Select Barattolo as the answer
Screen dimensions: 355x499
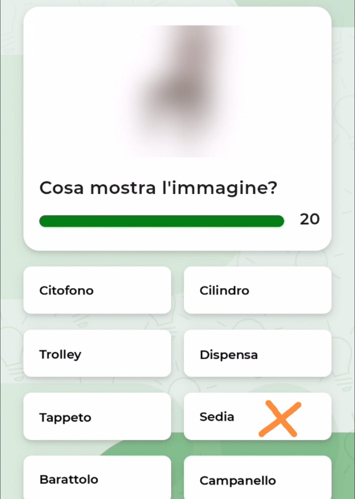(97, 478)
